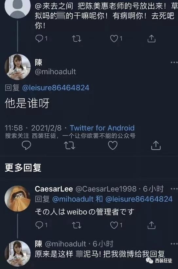The image size is (178, 269).
Task: Share CaesarLee's reply via share icon
Action: click(x=151, y=225)
